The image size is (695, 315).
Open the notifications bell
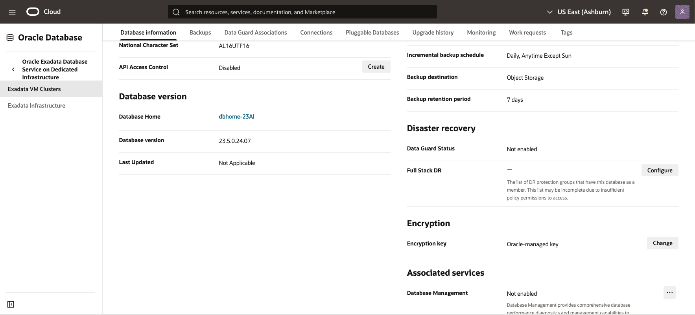pyautogui.click(x=645, y=12)
